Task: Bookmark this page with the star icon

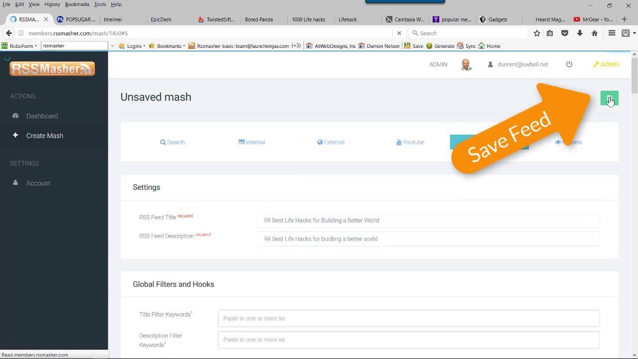Action: coord(537,33)
